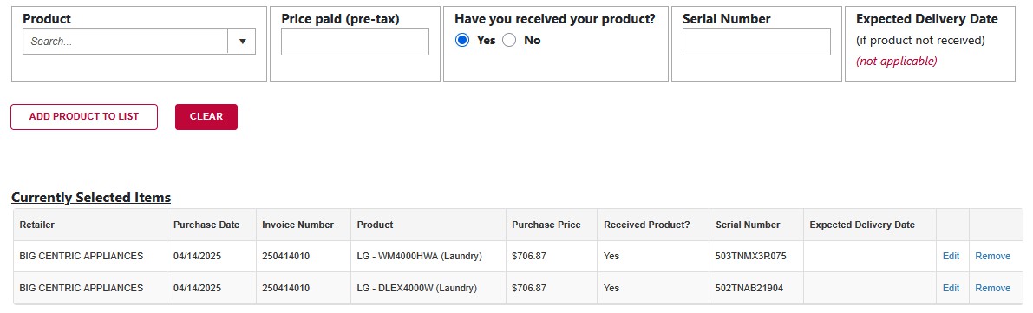Image resolution: width=1033 pixels, height=313 pixels.
Task: Remove the WM4000HWA laundry item
Action: (x=993, y=257)
